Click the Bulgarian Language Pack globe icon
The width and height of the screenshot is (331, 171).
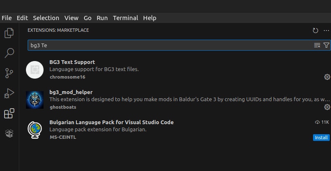(x=35, y=130)
